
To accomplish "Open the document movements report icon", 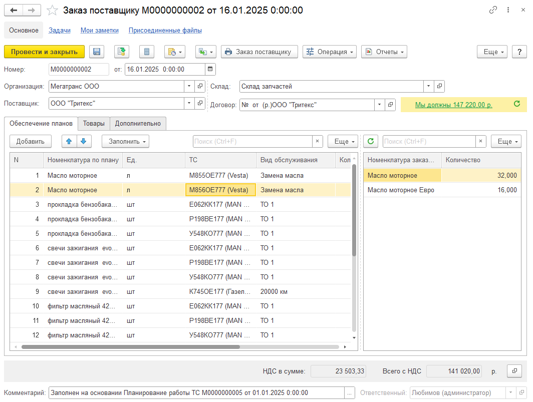I will tap(146, 52).
